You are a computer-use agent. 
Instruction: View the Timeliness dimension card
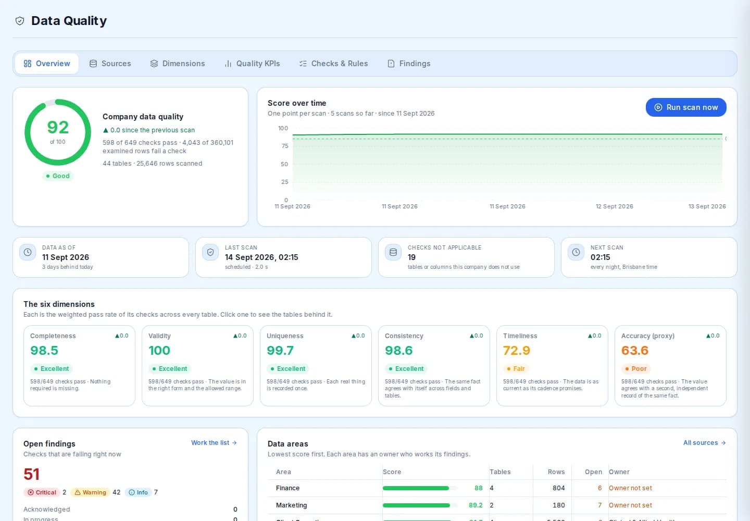(x=552, y=366)
